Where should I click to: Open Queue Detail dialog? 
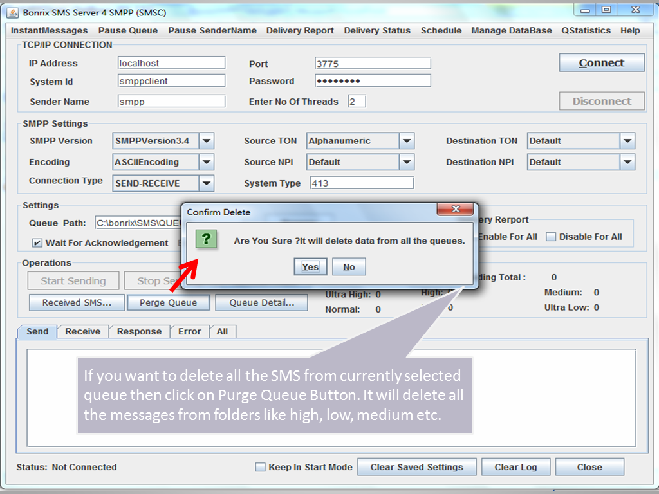pos(261,302)
